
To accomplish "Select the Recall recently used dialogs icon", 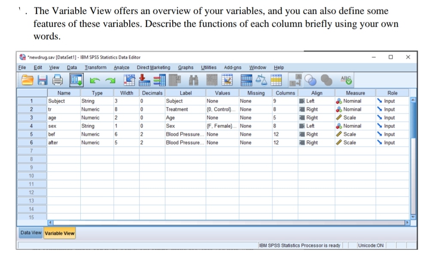I will [x=76, y=80].
